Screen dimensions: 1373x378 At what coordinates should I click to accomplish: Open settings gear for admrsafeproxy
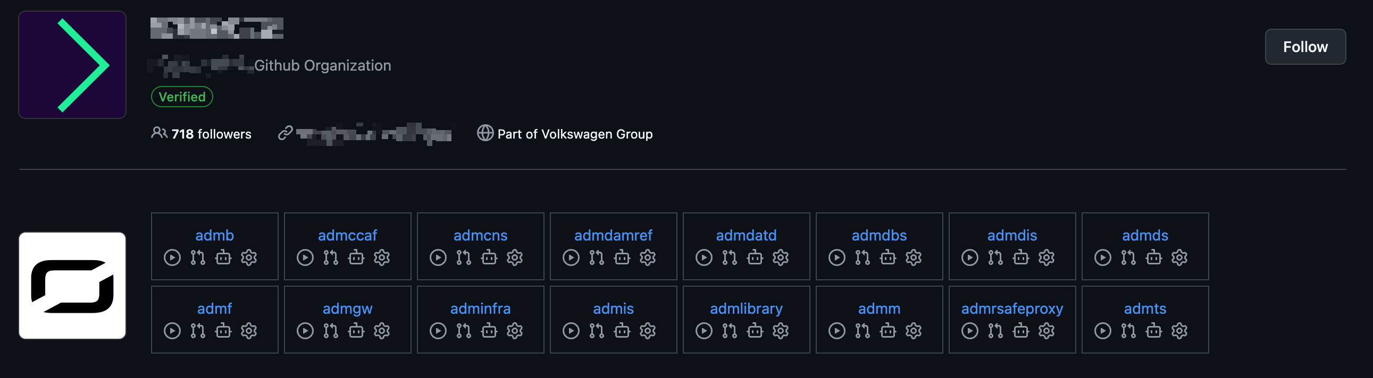point(1047,331)
